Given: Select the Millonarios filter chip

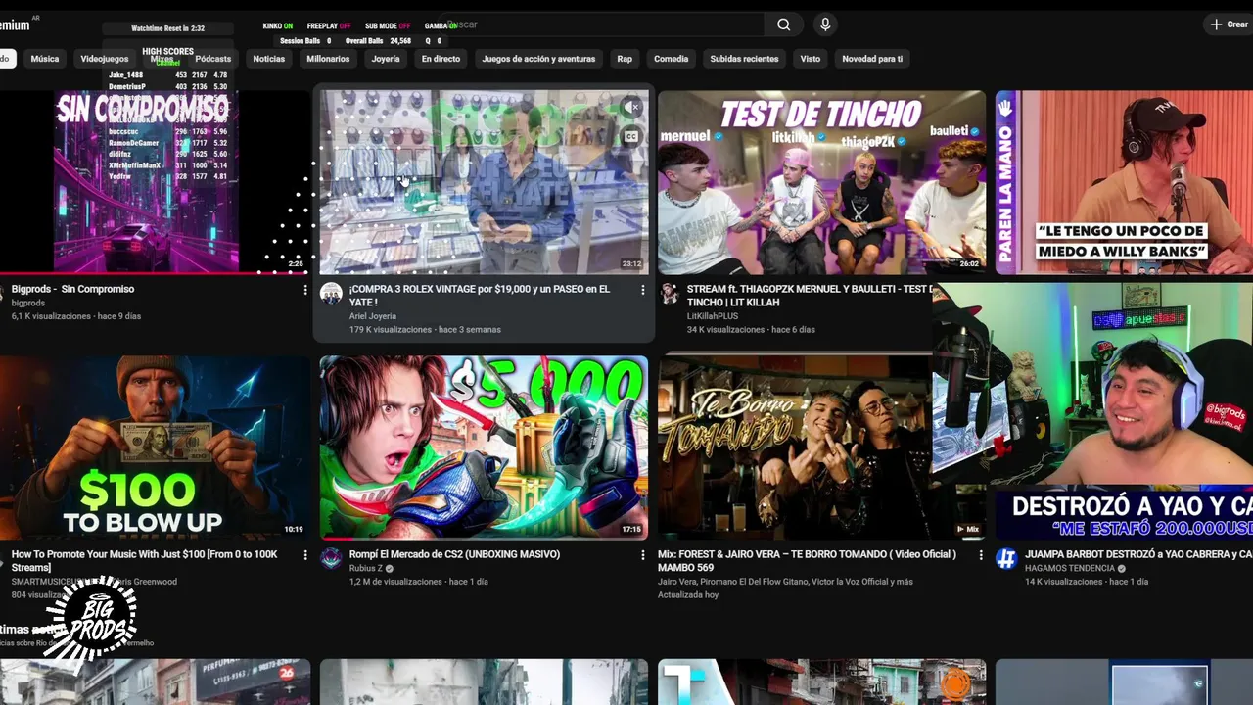Looking at the screenshot, I should [x=328, y=59].
